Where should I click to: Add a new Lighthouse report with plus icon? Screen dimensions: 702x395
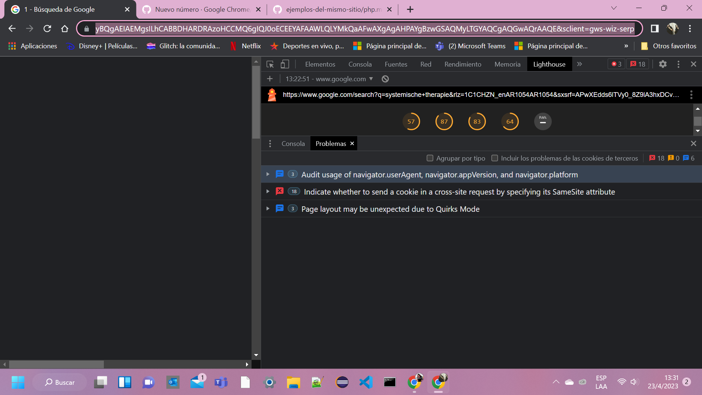pyautogui.click(x=269, y=79)
